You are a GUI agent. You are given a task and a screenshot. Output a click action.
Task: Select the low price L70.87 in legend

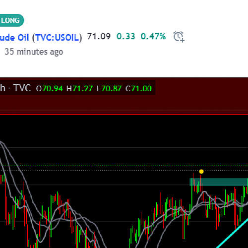(x=109, y=89)
